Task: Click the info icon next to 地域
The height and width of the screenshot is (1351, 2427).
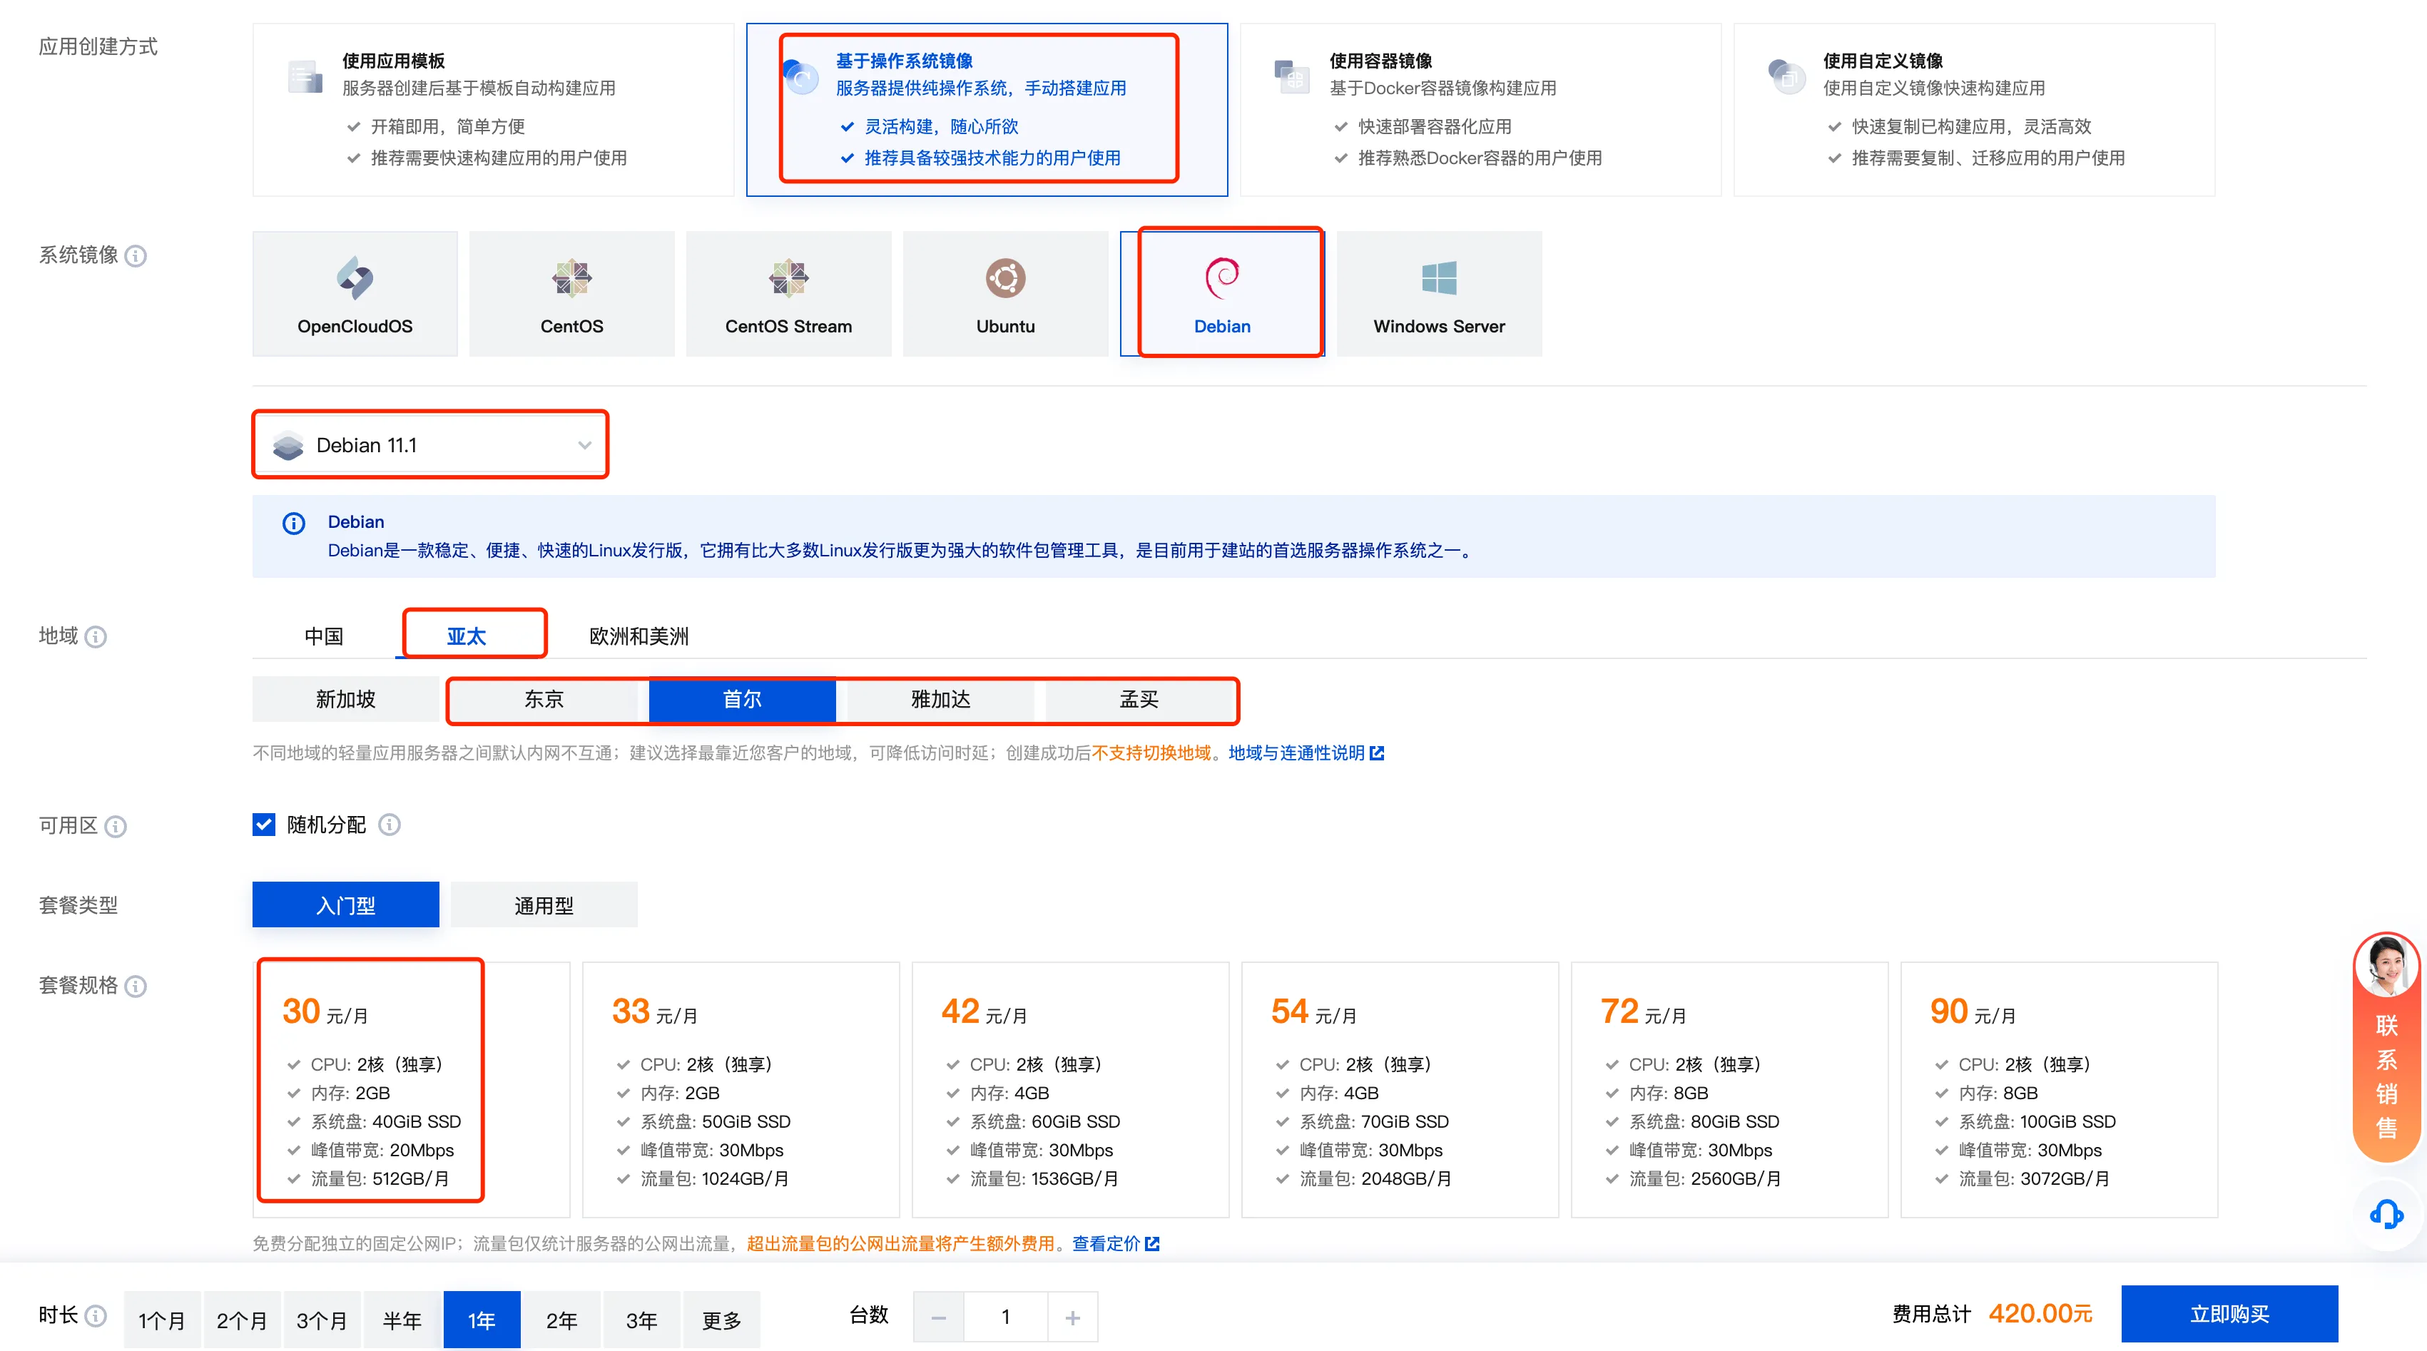Action: [x=95, y=637]
